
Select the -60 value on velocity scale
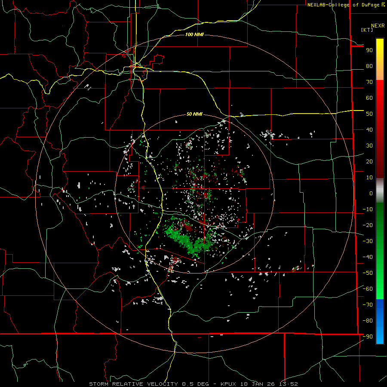[x=368, y=289]
